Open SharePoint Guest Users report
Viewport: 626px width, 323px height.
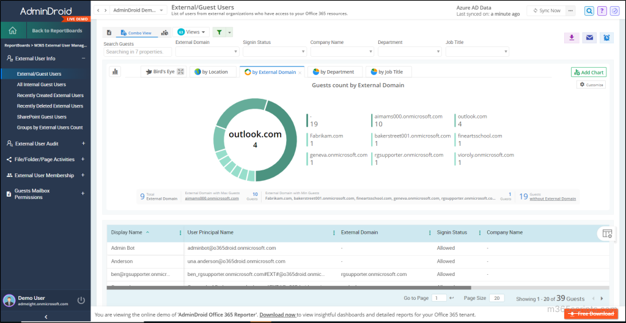pyautogui.click(x=42, y=117)
